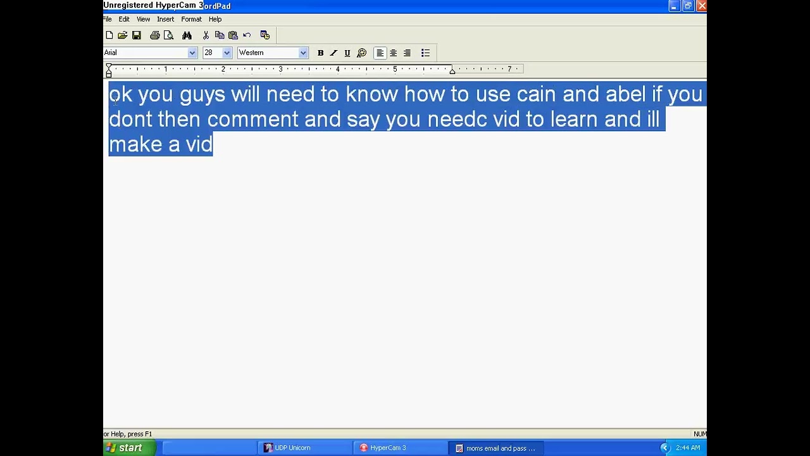Align text right
The height and width of the screenshot is (456, 810).
[408, 53]
